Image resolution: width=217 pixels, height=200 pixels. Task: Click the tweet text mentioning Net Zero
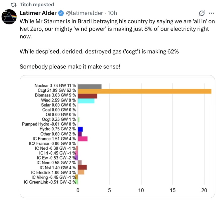[x=114, y=29]
